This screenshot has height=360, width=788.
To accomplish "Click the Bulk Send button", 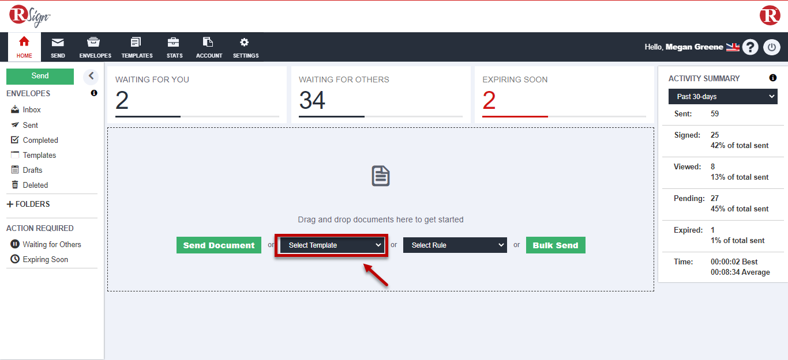I will (556, 245).
